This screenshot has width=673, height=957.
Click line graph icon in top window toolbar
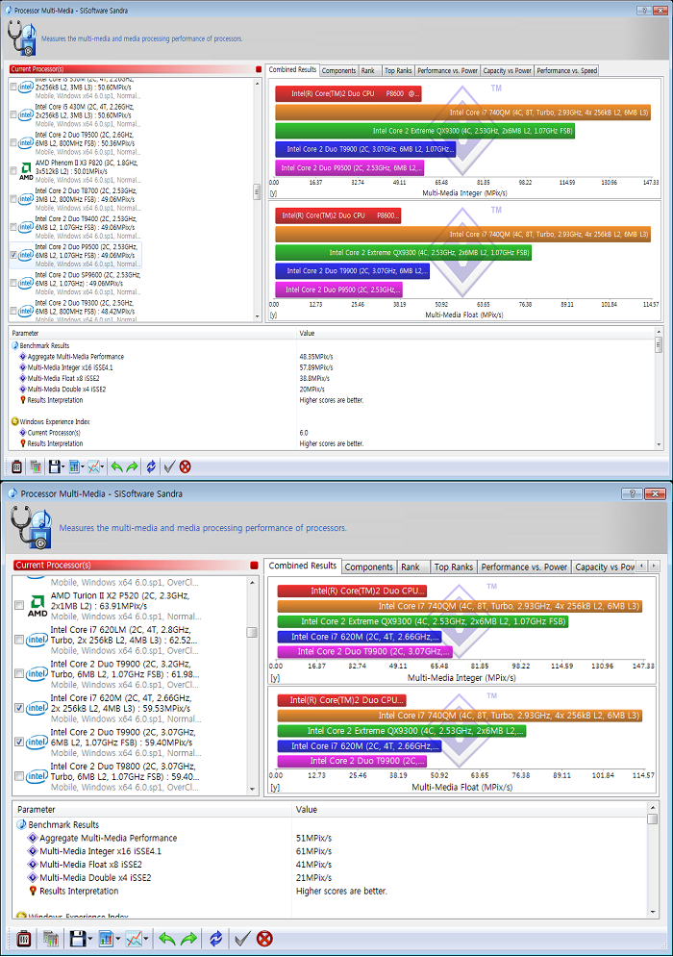click(x=93, y=466)
